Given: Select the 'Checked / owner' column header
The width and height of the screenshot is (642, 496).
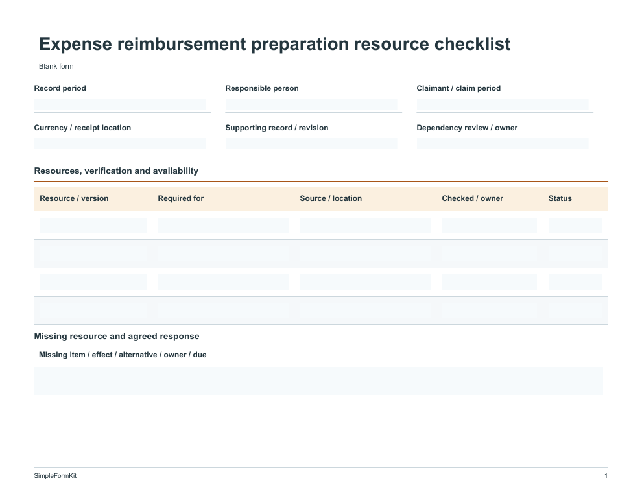Looking at the screenshot, I should point(473,198).
